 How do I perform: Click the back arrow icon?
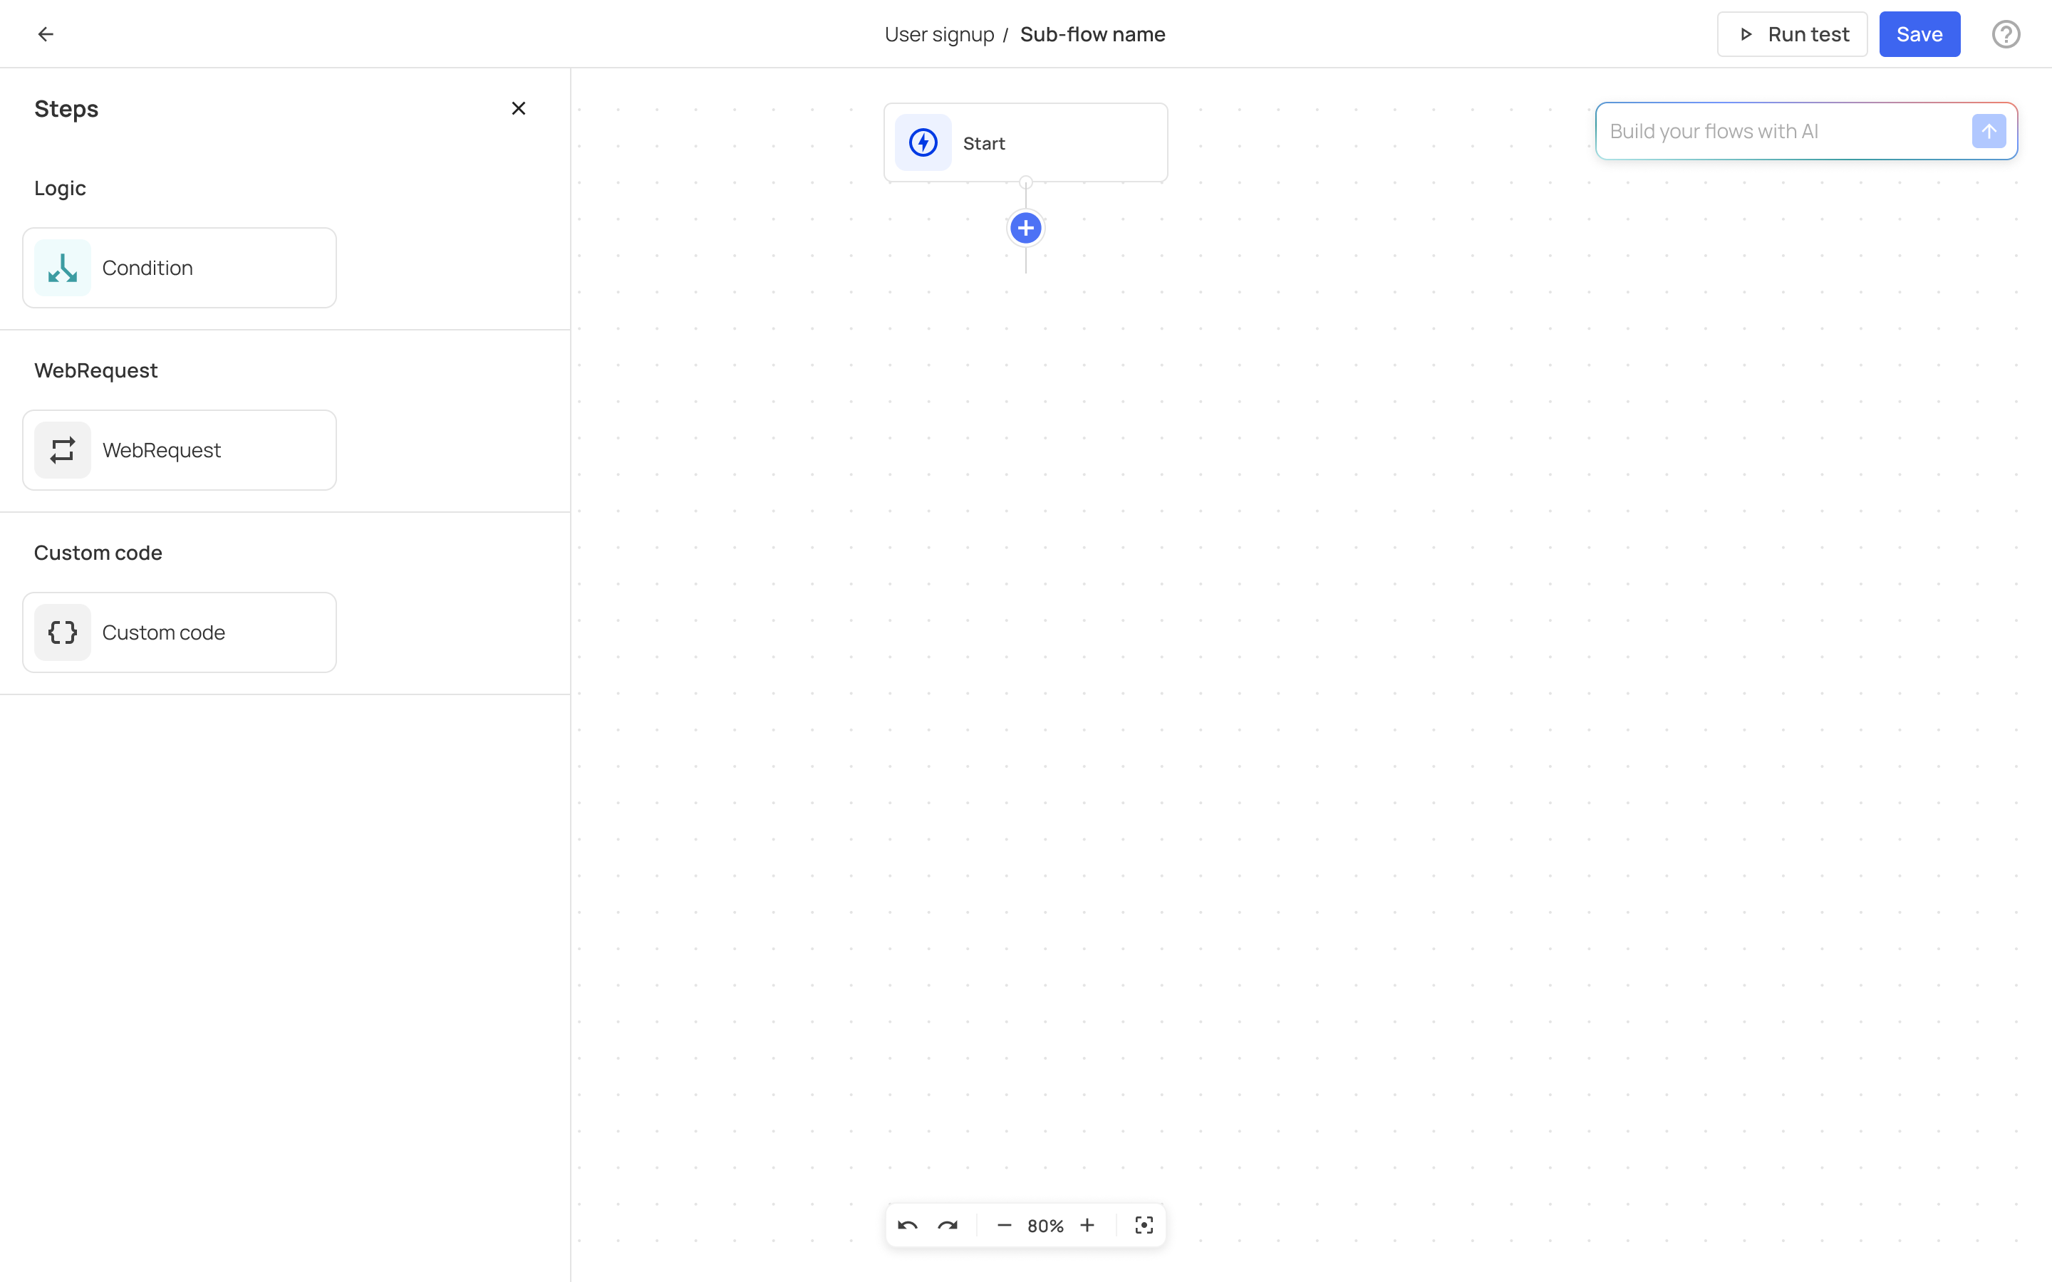(46, 34)
